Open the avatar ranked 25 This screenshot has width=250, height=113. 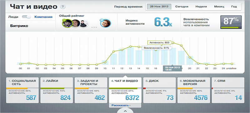(105, 23)
